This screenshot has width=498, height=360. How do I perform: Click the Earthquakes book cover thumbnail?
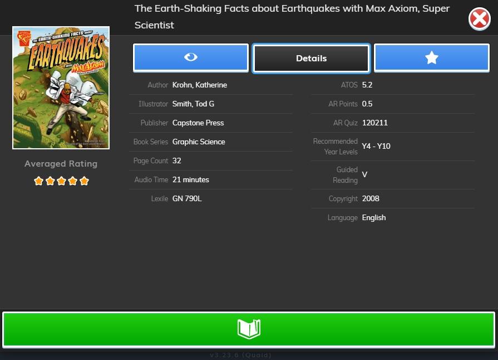[61, 88]
